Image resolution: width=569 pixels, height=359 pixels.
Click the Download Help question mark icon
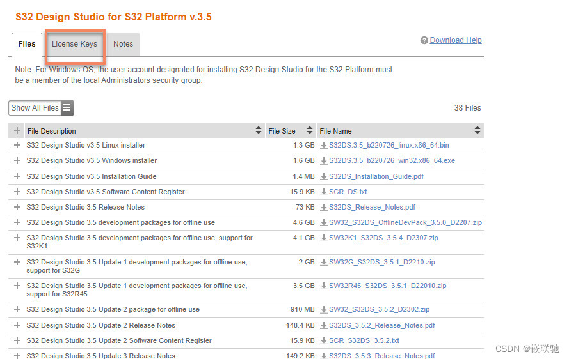(x=424, y=41)
